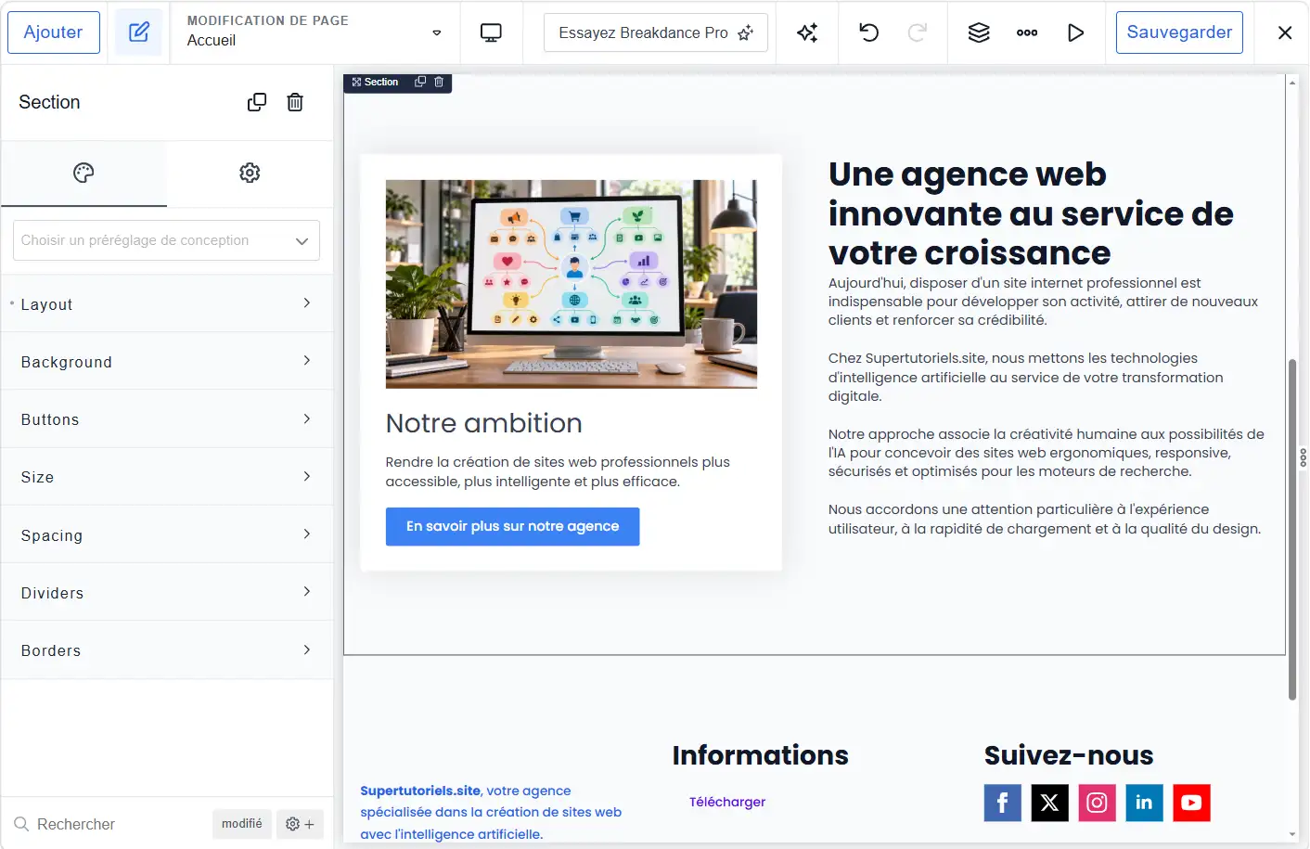This screenshot has height=849, width=1310.
Task: Click the AI sparkle assistant icon
Action: [807, 32]
